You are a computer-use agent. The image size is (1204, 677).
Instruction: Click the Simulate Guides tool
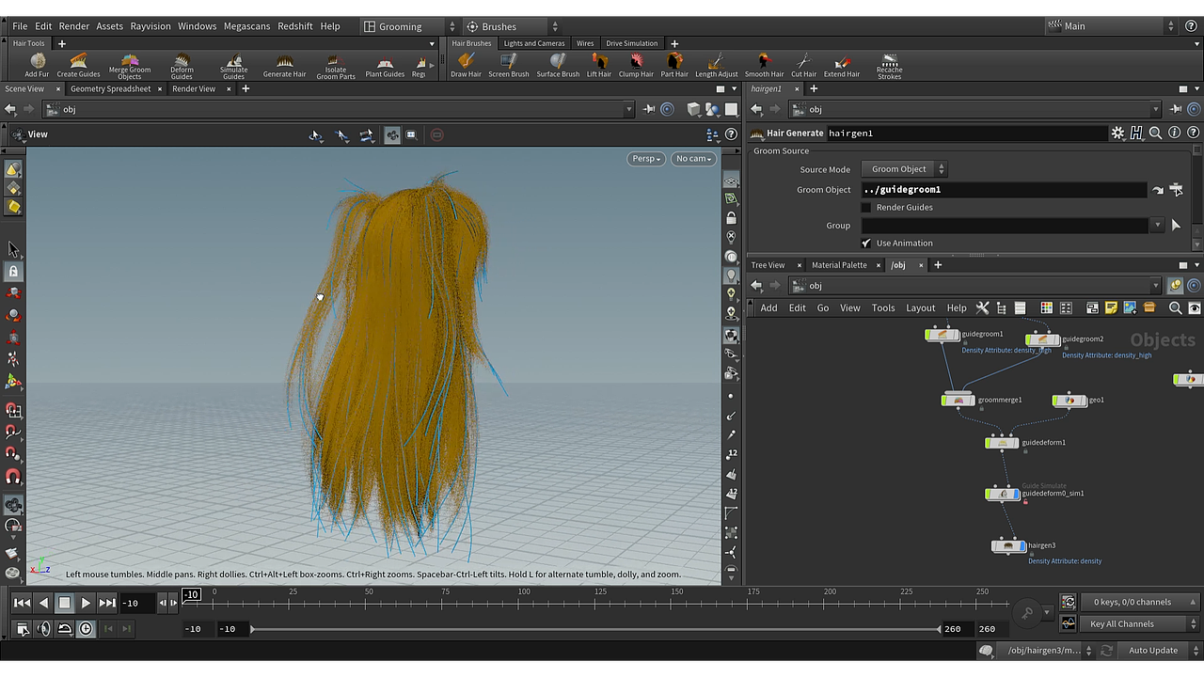[x=233, y=66]
